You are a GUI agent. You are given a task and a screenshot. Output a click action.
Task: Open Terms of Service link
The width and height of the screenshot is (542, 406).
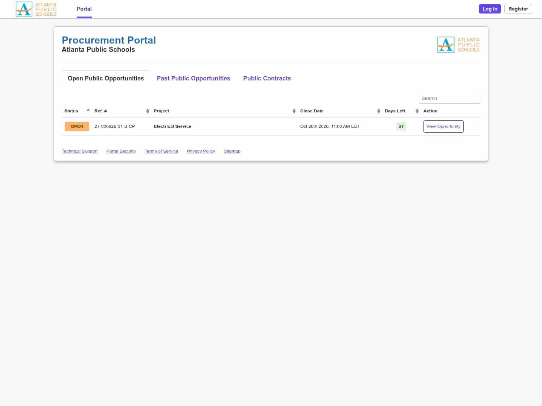pos(161,151)
